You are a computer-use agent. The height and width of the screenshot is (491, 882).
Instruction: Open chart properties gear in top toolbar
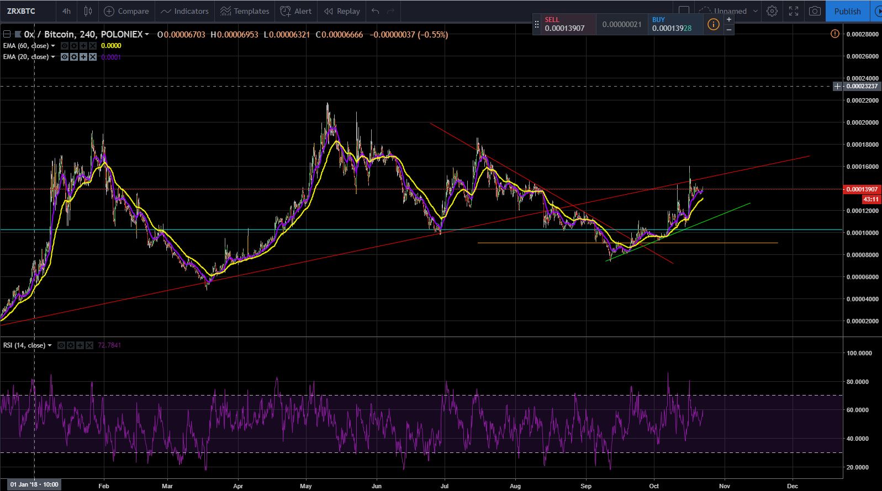772,11
